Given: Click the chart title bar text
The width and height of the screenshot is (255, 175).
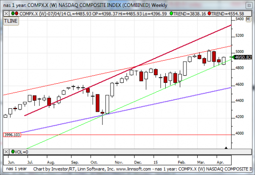Looking at the screenshot, I should click(85, 4).
